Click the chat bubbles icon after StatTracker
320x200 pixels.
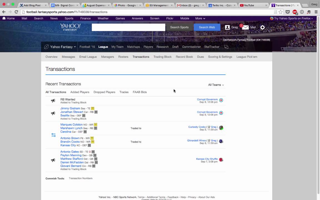coord(226,47)
